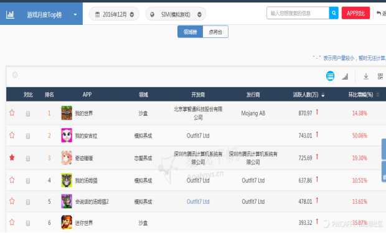The width and height of the screenshot is (386, 233).
Task: Check compare box for 我的安吉拉
Action: 28,136
